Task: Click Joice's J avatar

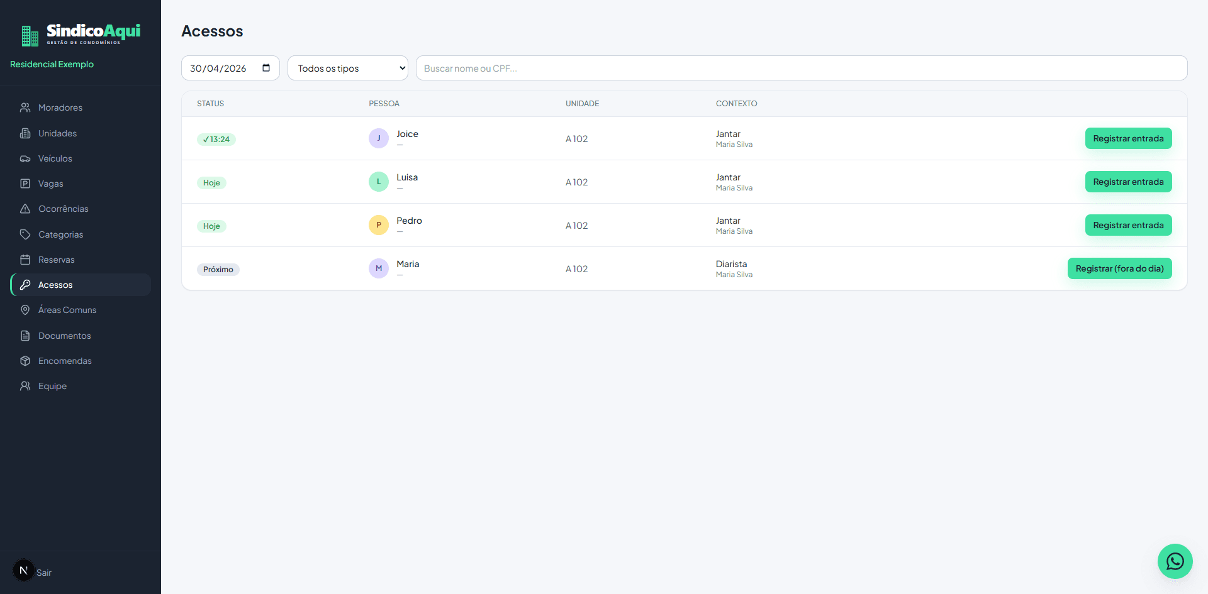Action: pos(379,138)
